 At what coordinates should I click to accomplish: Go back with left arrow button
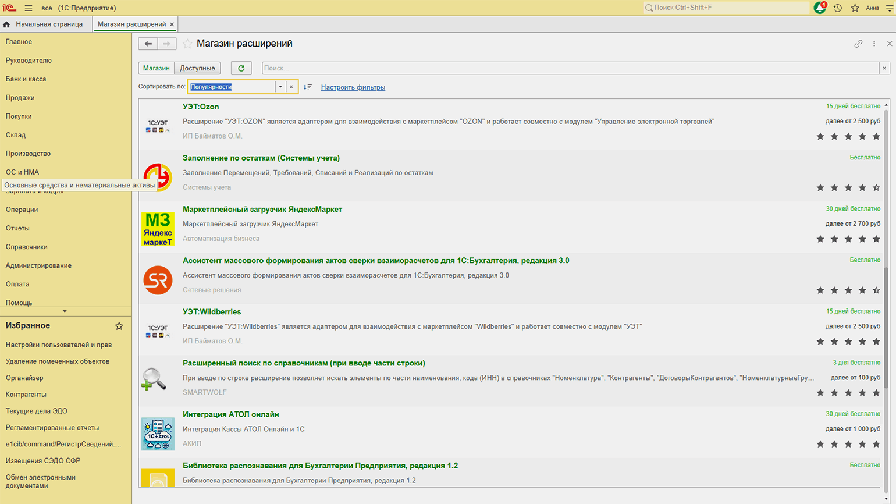pos(148,44)
